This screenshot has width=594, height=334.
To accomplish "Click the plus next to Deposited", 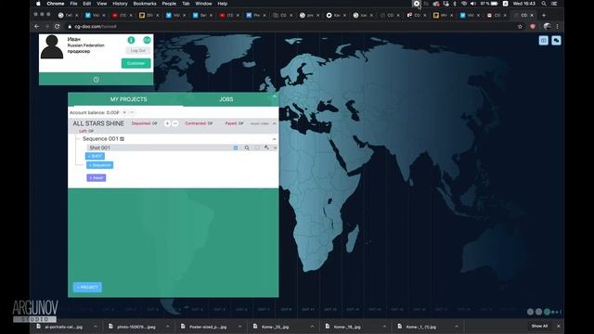I will click(x=167, y=123).
